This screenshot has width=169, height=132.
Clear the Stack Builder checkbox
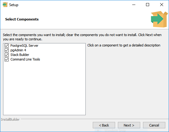[6, 55]
